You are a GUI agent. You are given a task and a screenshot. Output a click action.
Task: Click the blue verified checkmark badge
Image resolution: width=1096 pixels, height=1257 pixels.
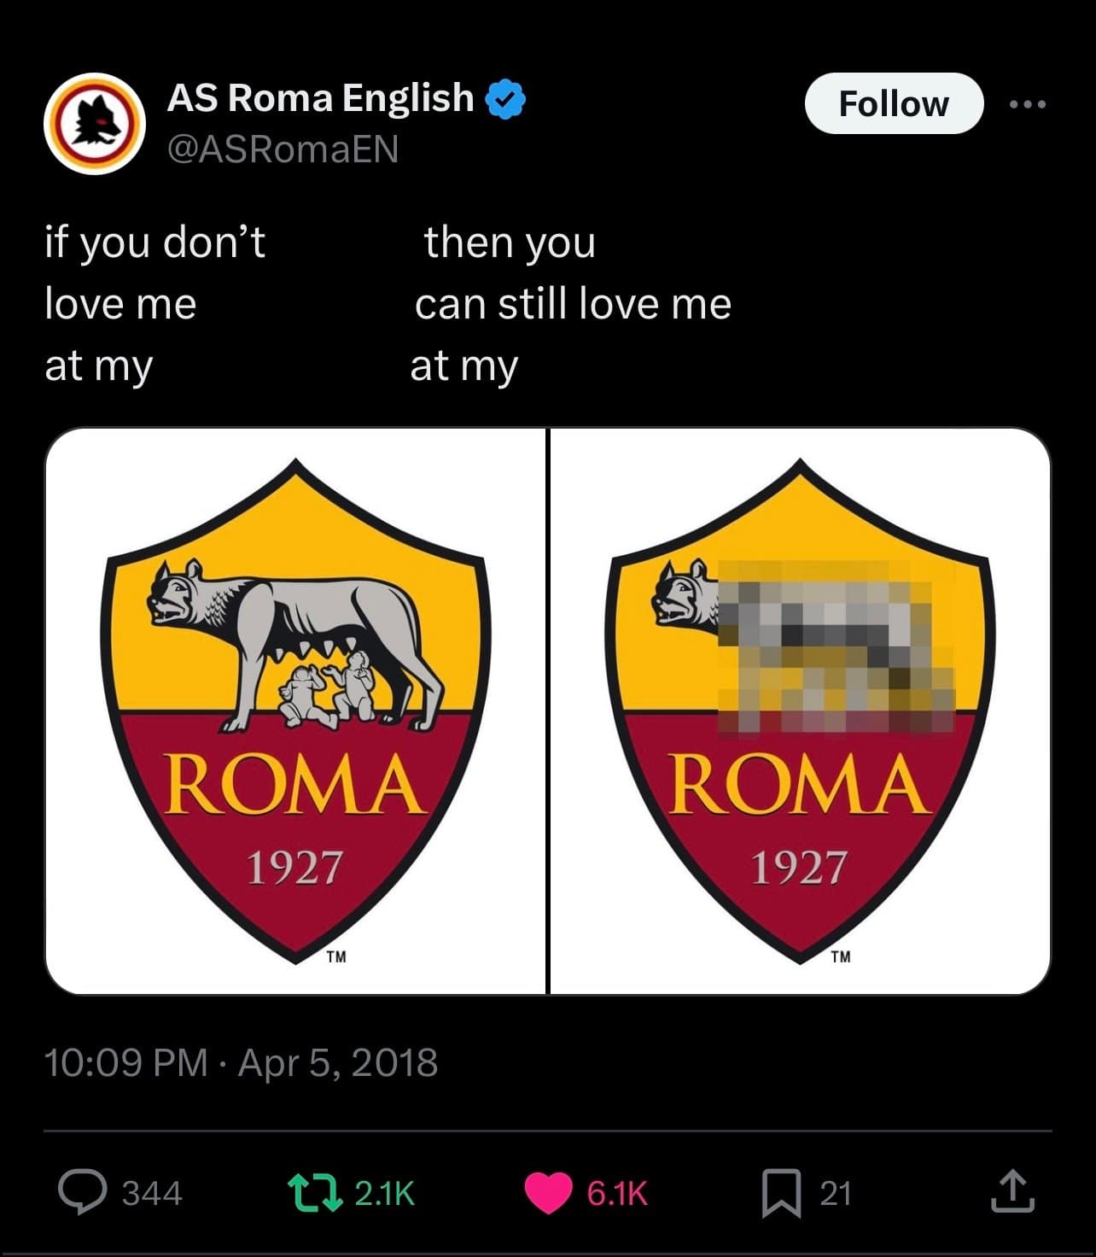click(505, 99)
